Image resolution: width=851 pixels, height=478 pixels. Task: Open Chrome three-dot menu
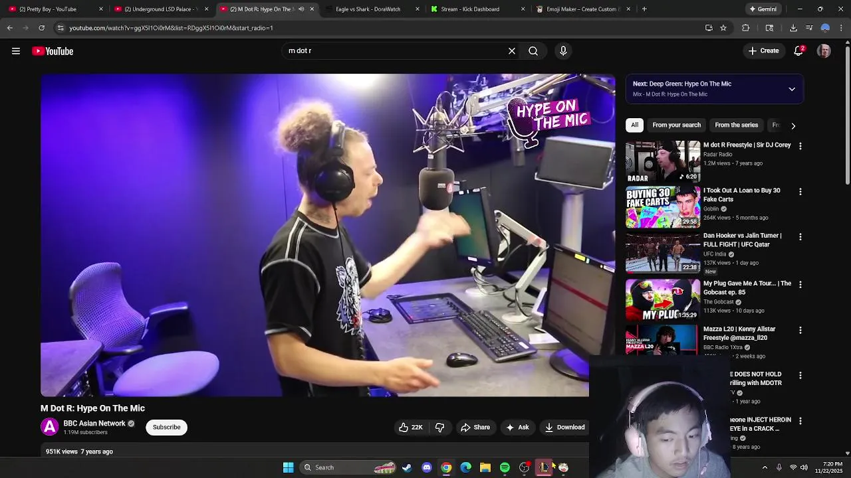[x=841, y=28]
